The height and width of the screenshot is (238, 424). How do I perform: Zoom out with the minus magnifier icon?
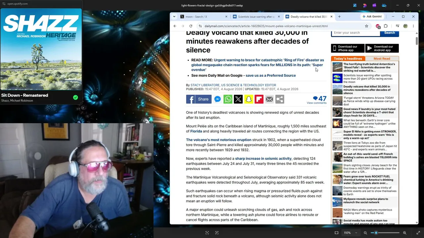[365, 233]
